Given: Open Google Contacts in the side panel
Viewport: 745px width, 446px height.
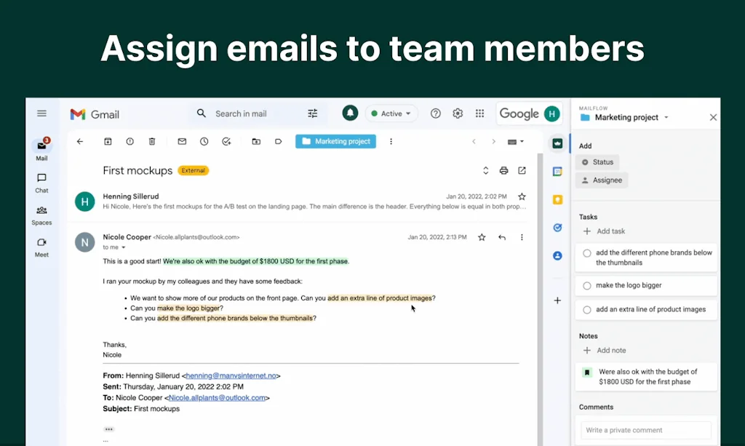Looking at the screenshot, I should [557, 255].
